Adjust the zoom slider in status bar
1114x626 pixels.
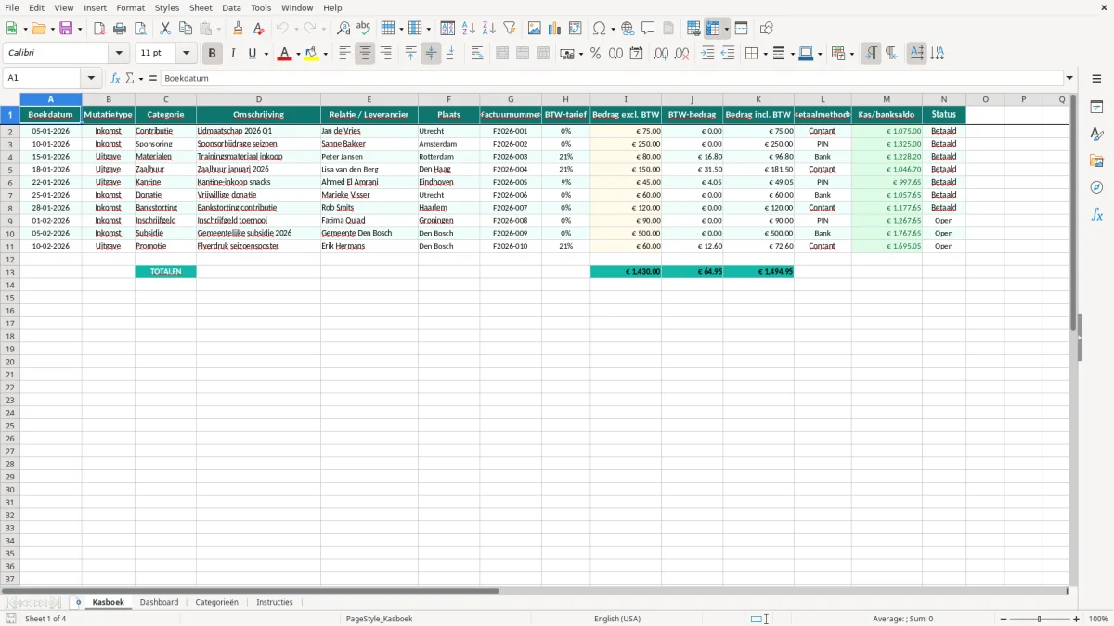[x=1039, y=619]
